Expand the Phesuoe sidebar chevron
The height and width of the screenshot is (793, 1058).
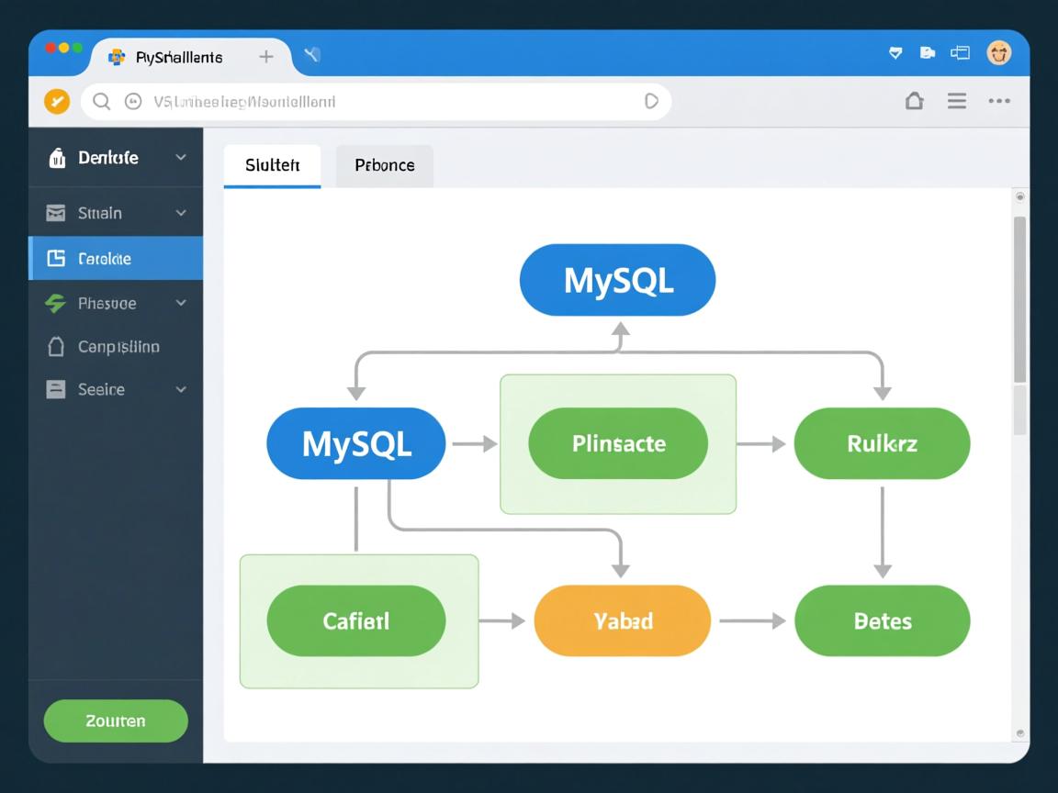click(x=182, y=303)
